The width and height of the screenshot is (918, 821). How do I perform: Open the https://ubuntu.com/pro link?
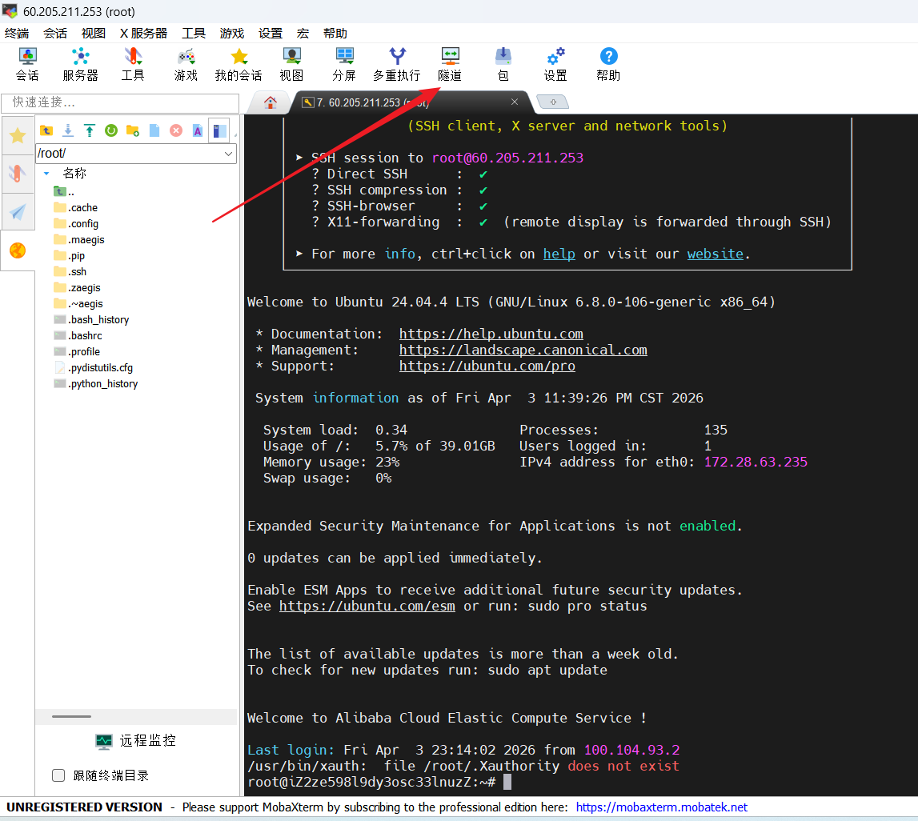click(487, 366)
